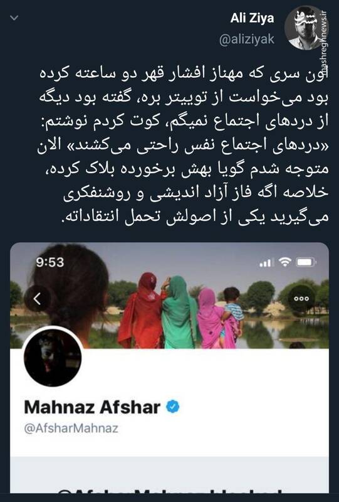Tap the cellular signal bars icon
This screenshot has height=502, width=339.
pos(266,263)
